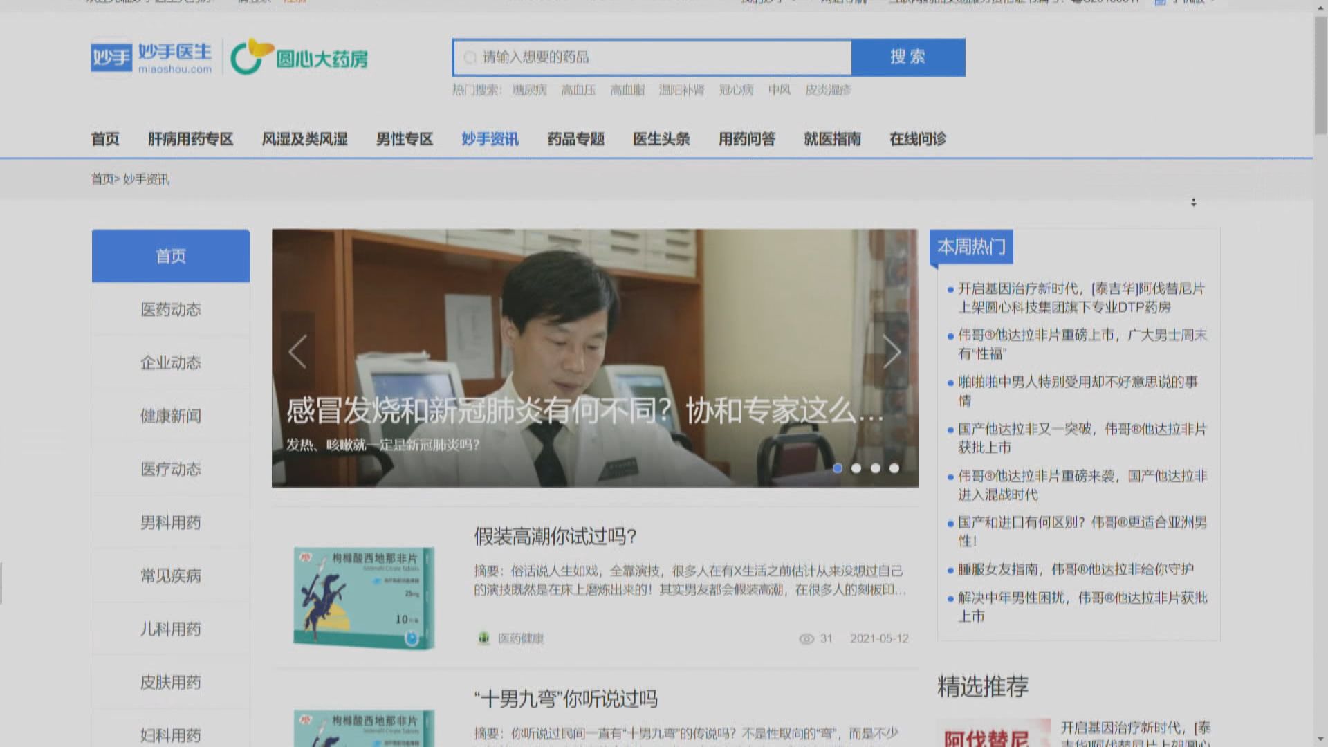Advance to next carousel slide arrow
Image resolution: width=1328 pixels, height=747 pixels.
pyautogui.click(x=892, y=351)
